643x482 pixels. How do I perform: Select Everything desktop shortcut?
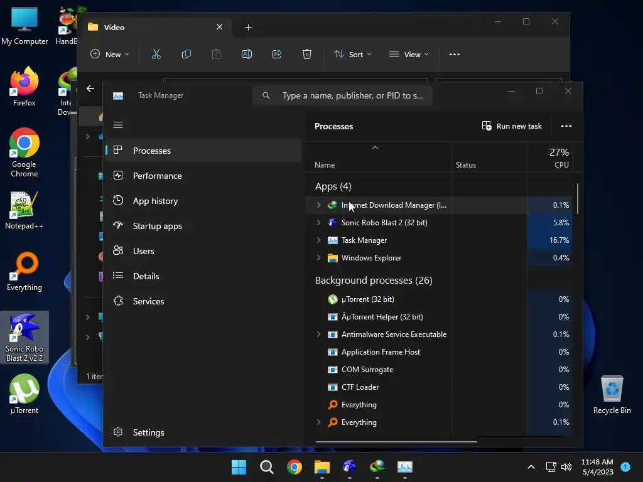pos(24,272)
